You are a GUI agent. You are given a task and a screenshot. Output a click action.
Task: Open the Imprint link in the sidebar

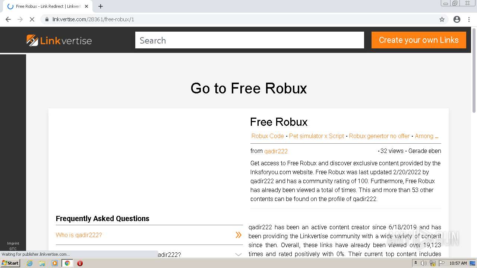[13, 243]
